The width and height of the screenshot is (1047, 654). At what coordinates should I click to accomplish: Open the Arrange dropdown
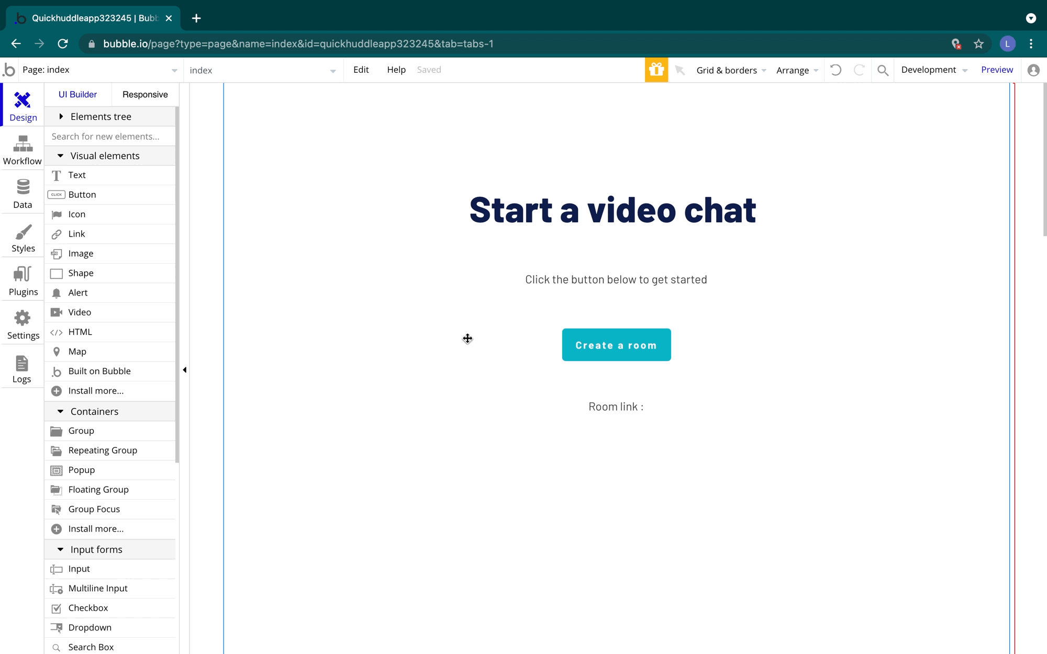tap(797, 71)
